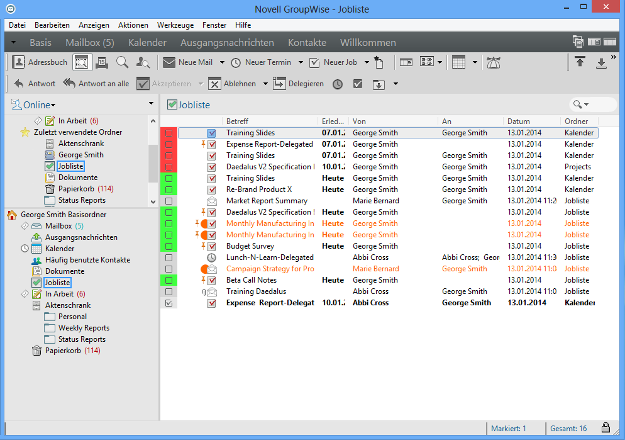Screen dimensions: 625x440
Task: Open the Aktionen menu
Action: click(x=133, y=25)
